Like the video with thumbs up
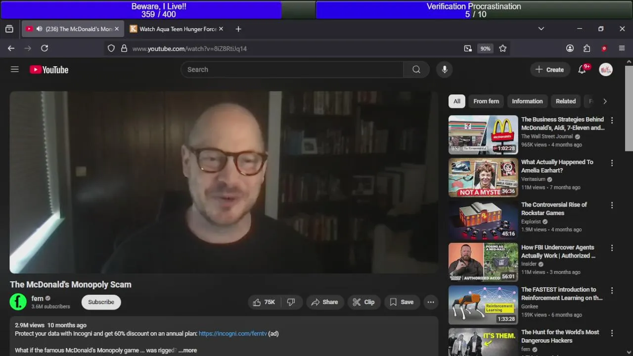The height and width of the screenshot is (356, 633). pos(264,302)
